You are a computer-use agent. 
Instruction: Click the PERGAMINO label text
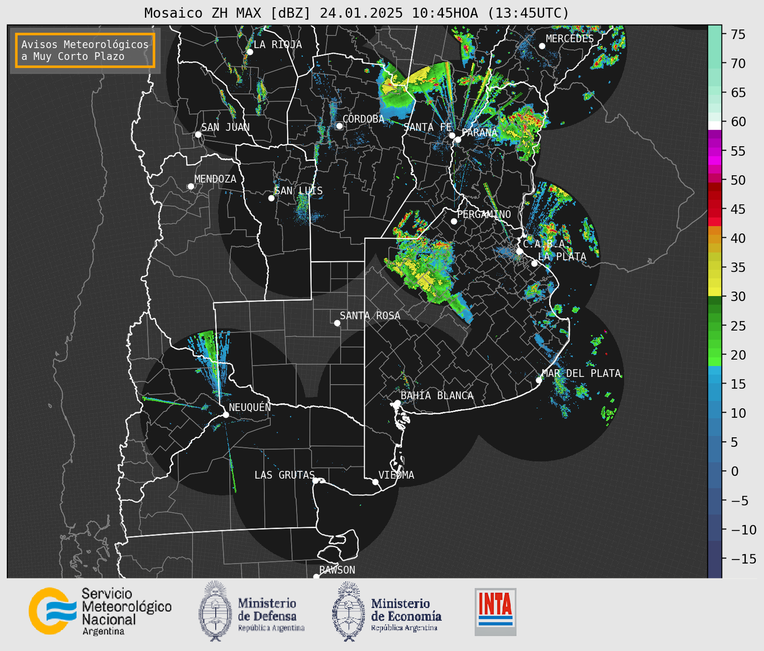(484, 214)
